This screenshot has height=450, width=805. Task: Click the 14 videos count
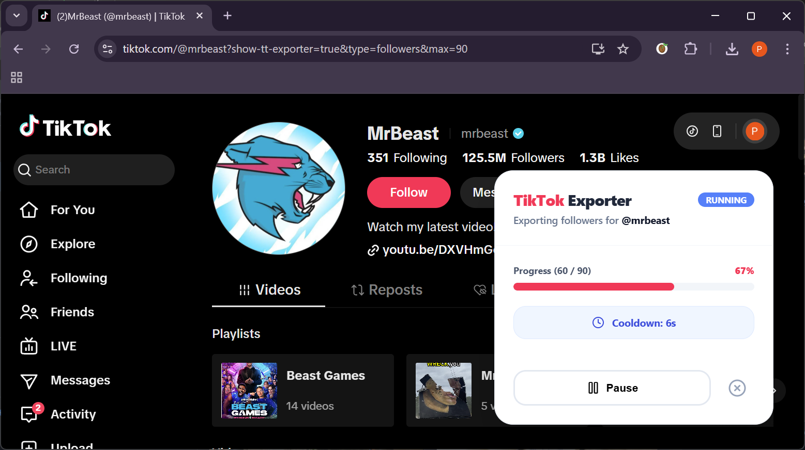[310, 406]
